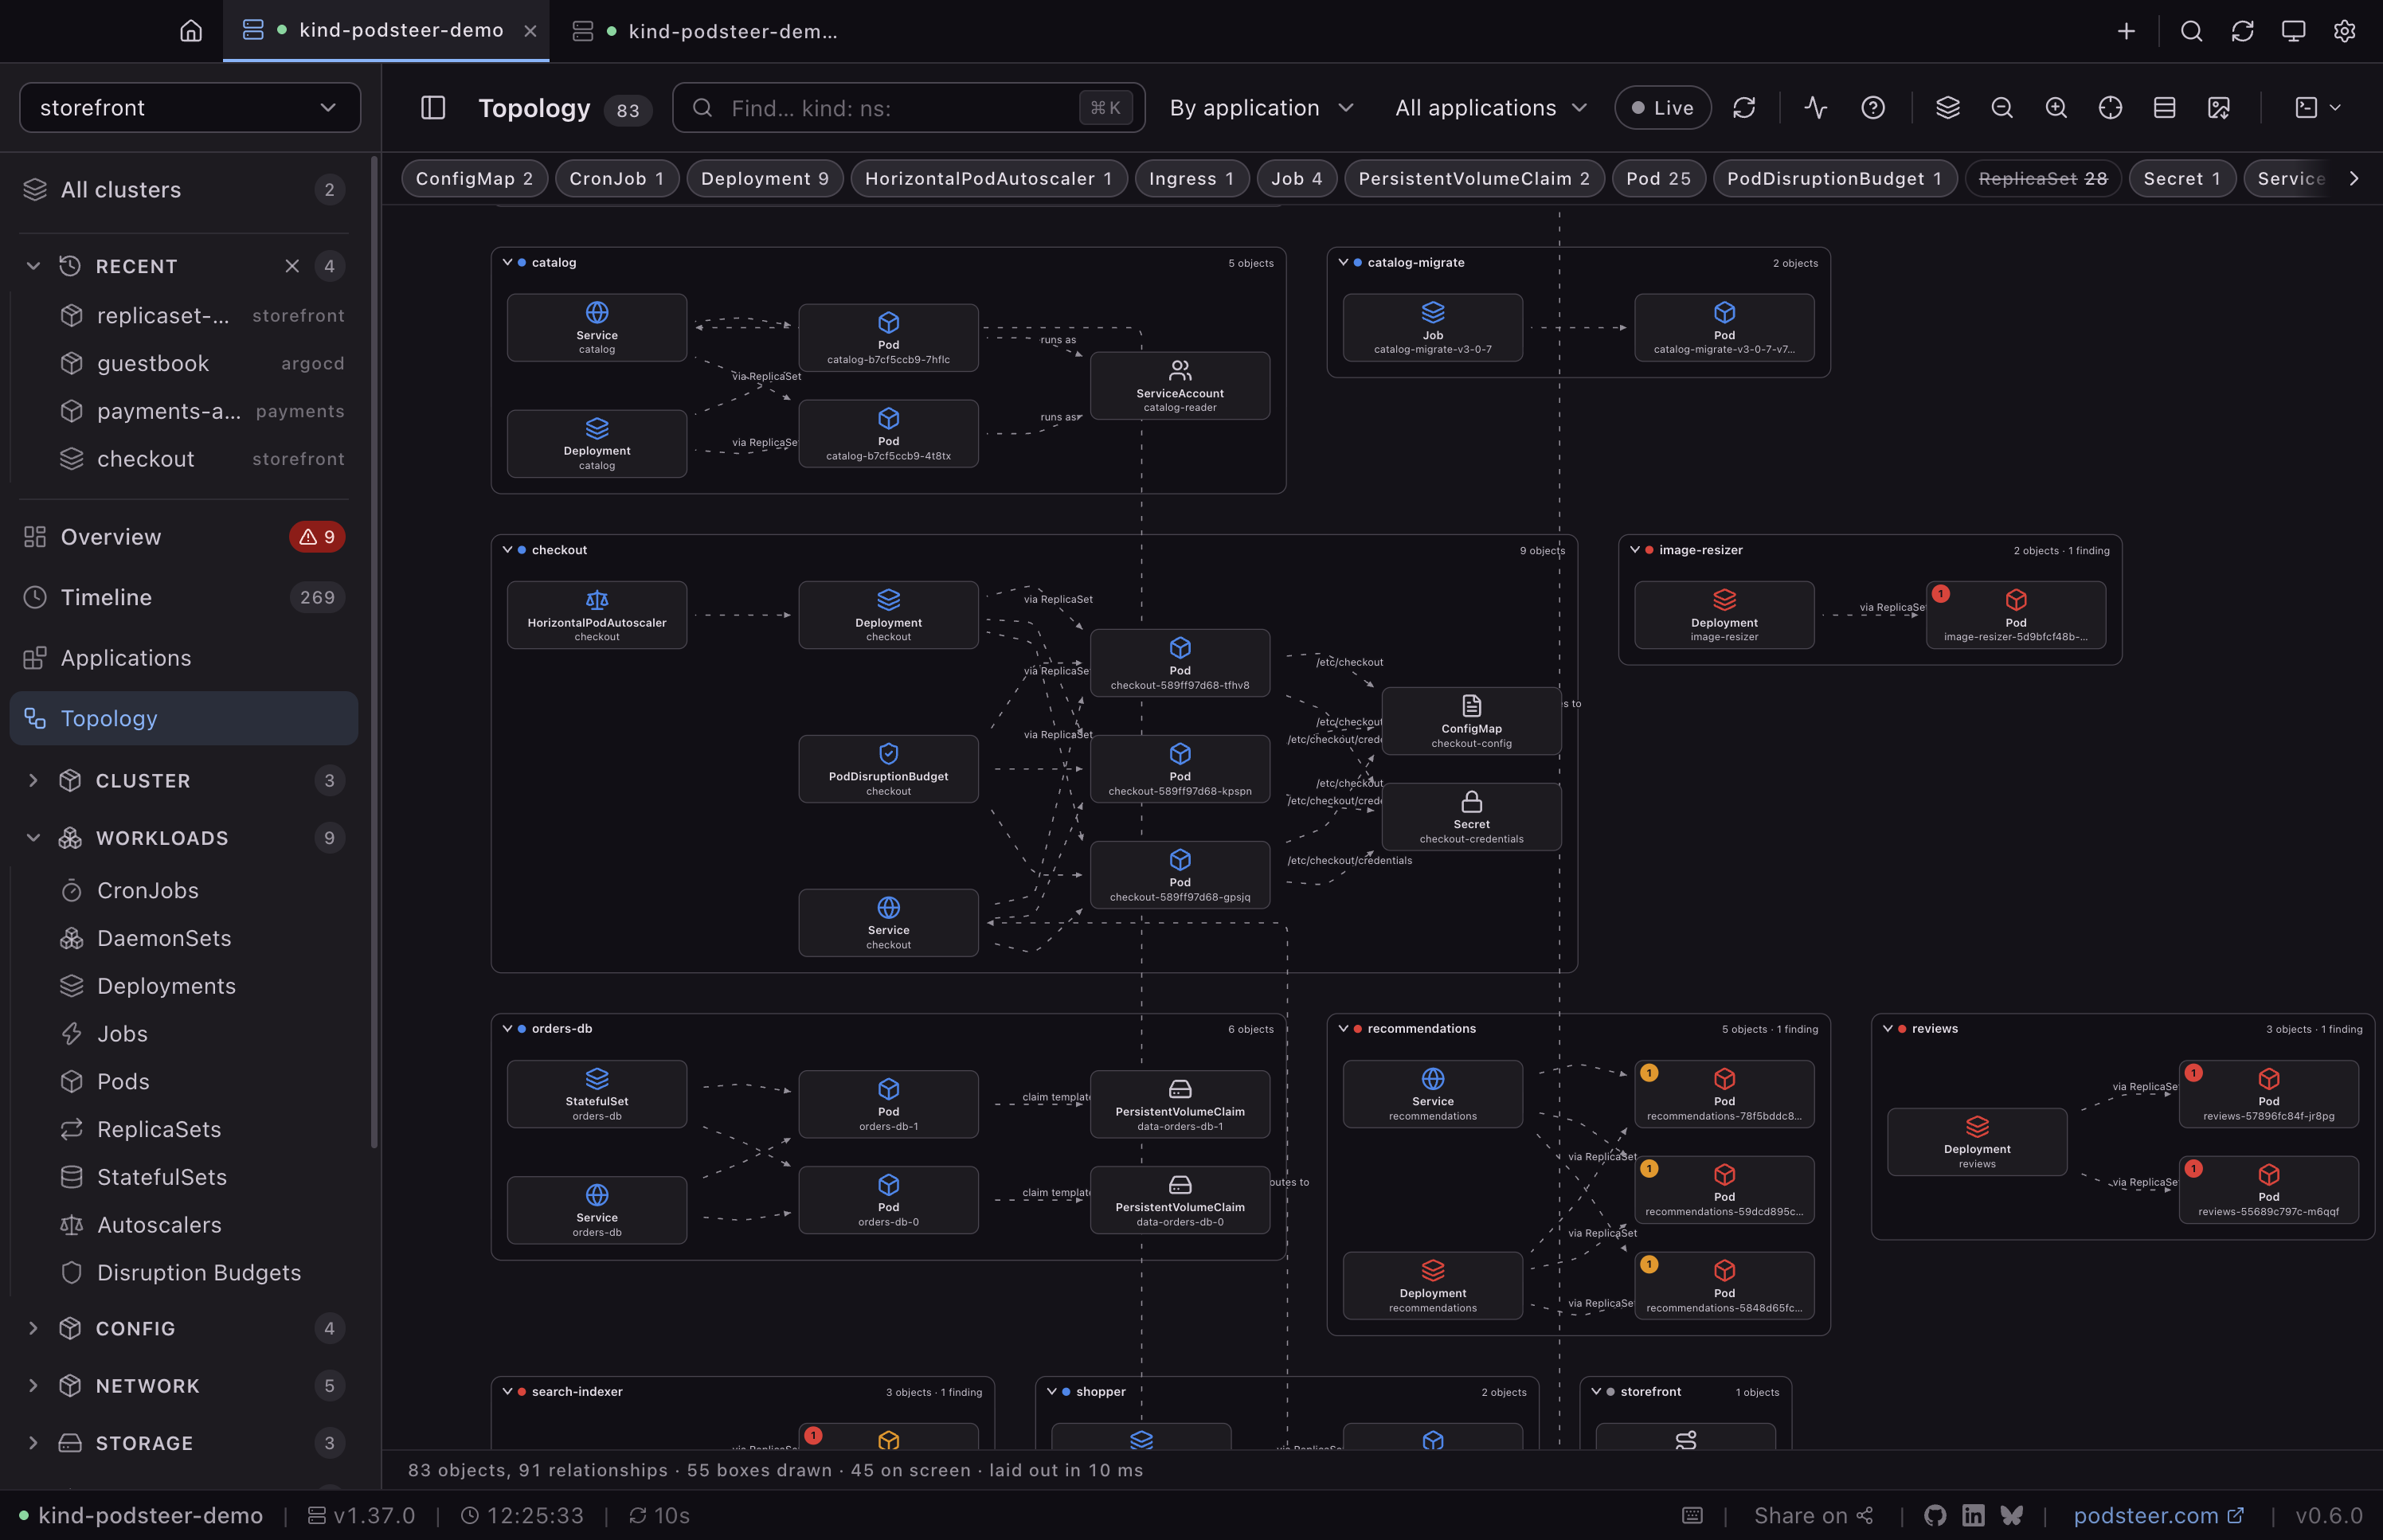2383x1540 pixels.
Task: Toggle the struck-through ReplicaSet 28 filter chip
Action: [x=2043, y=178]
